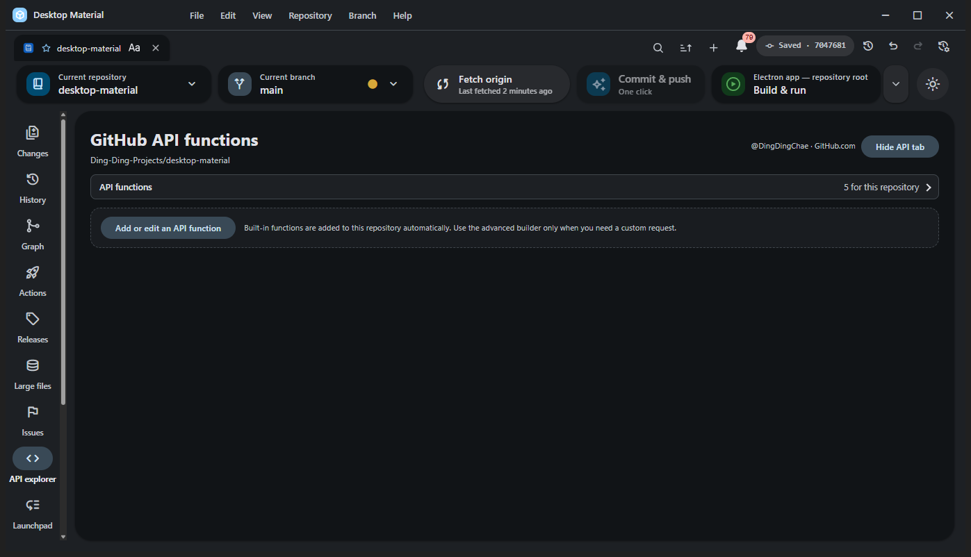The width and height of the screenshot is (971, 557).
Task: Click the undo arrow icon
Action: point(893,46)
